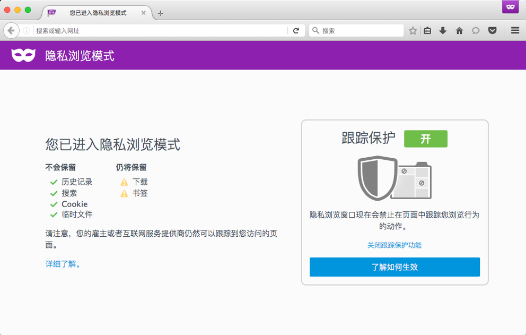Open the 详细了解 link
The height and width of the screenshot is (335, 526).
point(63,264)
